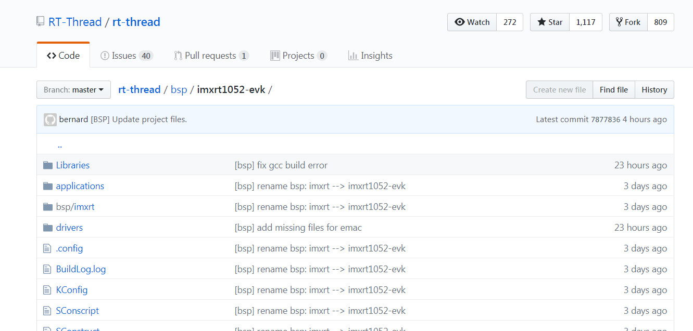Click the Issues count badge 40
The height and width of the screenshot is (331, 693).
tap(146, 56)
